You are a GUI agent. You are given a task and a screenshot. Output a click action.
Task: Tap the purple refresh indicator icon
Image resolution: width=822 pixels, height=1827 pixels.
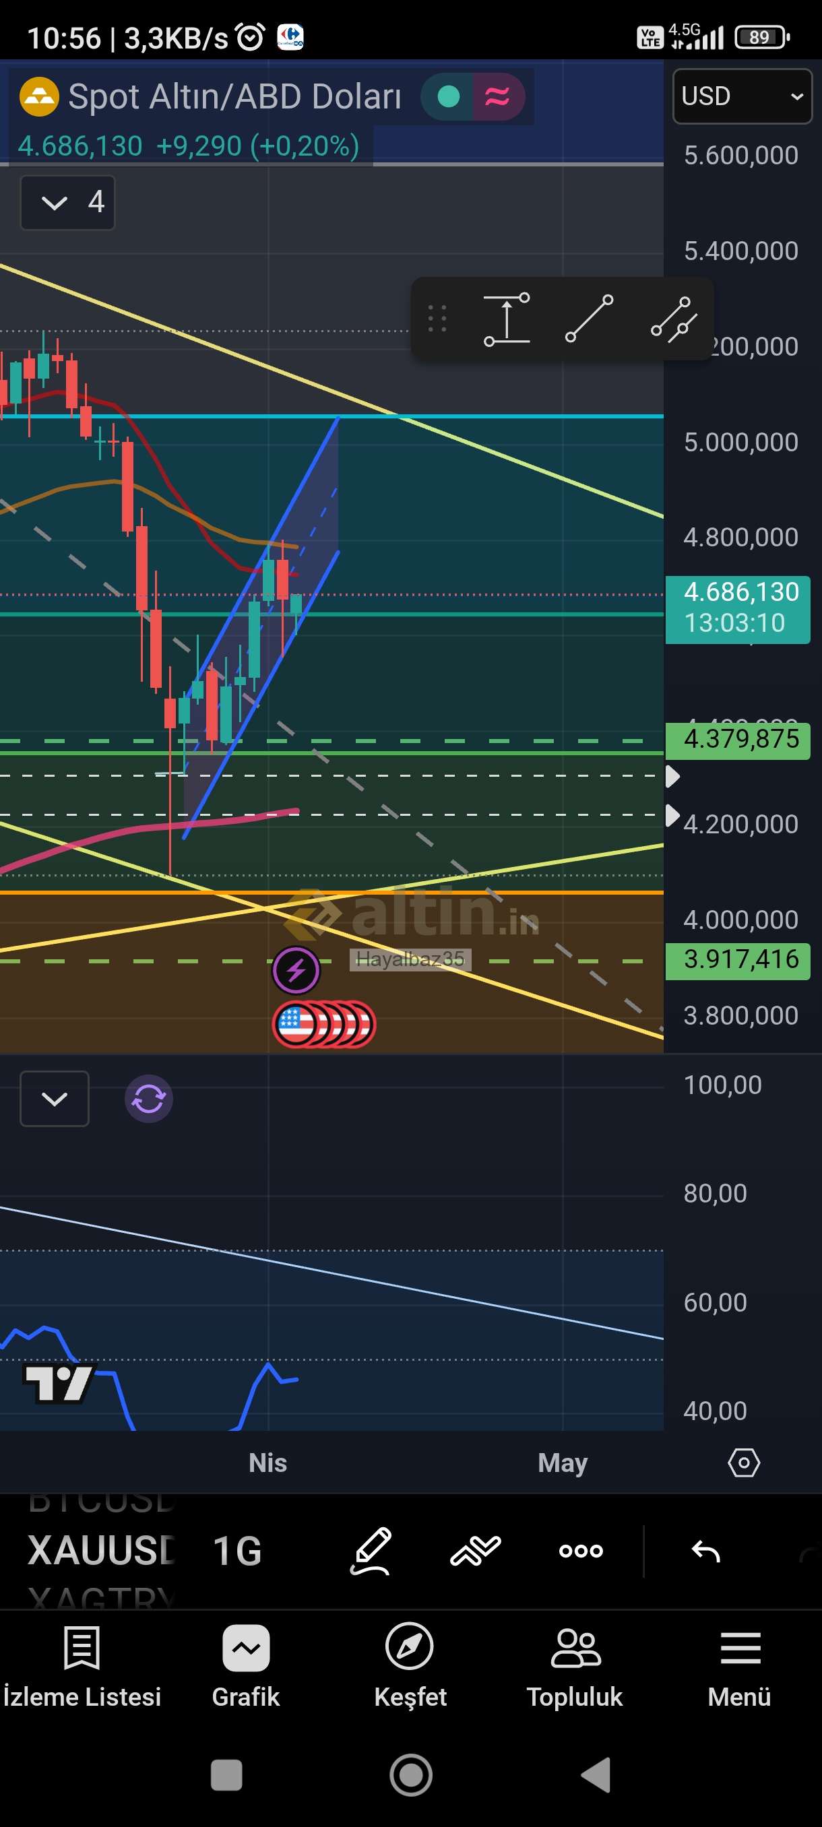click(x=149, y=1099)
